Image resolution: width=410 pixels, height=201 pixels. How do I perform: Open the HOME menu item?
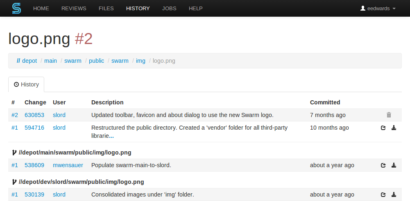pyautogui.click(x=41, y=8)
